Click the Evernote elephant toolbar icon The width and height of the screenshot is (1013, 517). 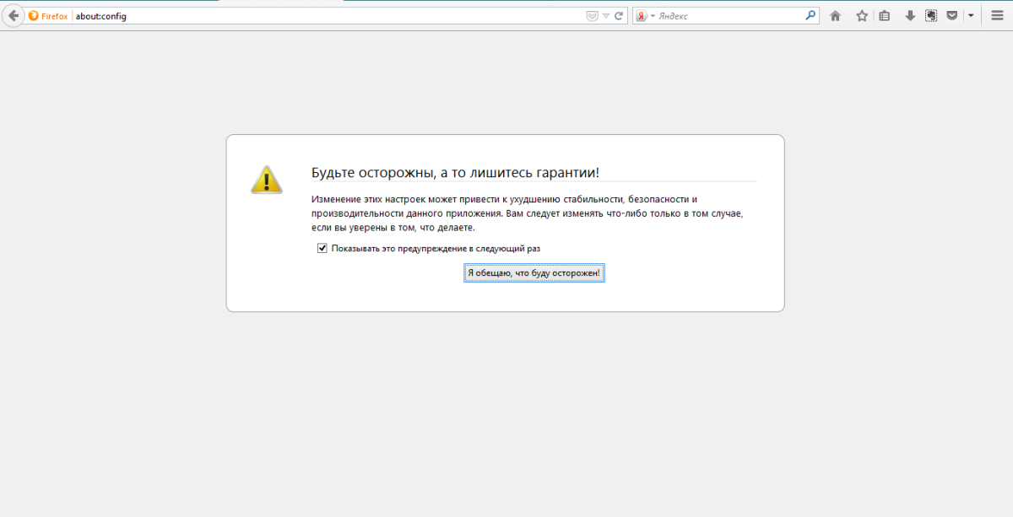tap(931, 16)
